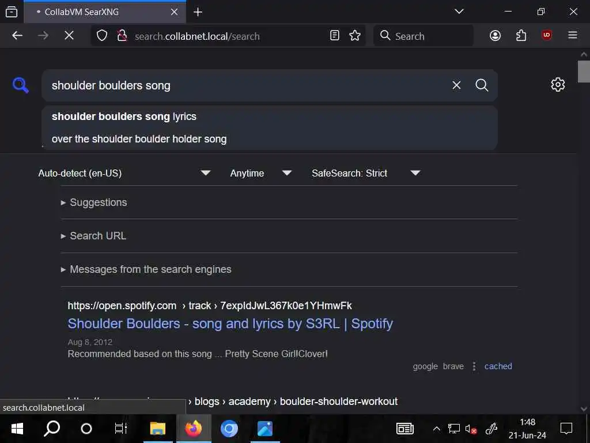Go back to previous page
Image resolution: width=590 pixels, height=443 pixels.
coord(17,36)
